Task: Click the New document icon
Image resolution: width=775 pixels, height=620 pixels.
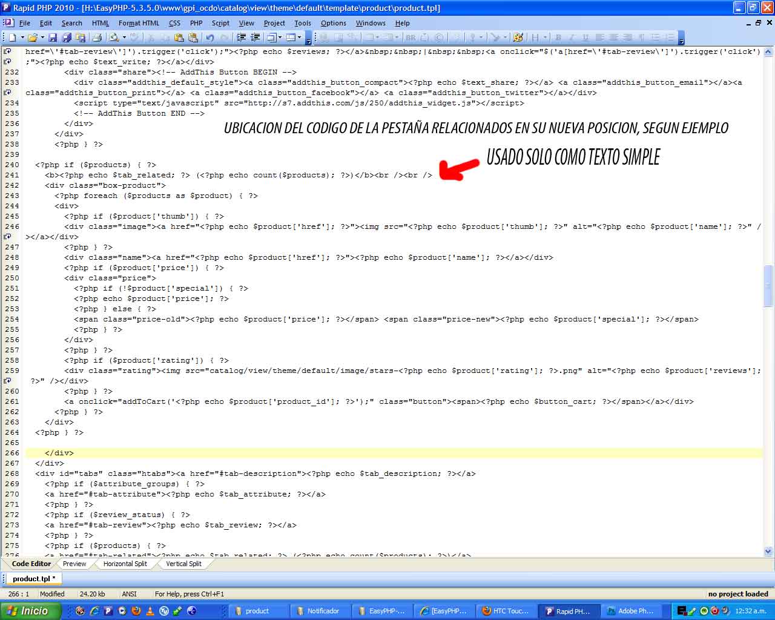Action: [x=12, y=38]
